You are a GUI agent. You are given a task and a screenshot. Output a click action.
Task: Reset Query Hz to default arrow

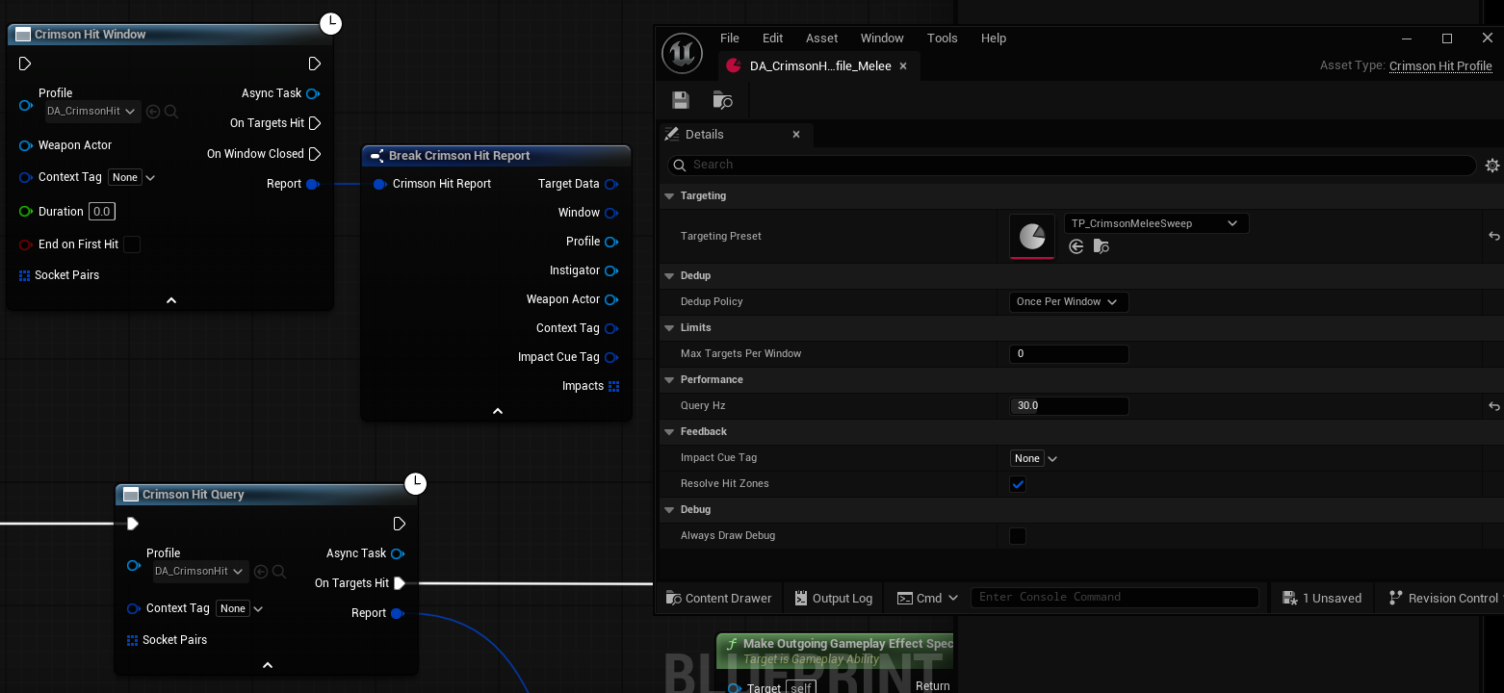coord(1494,406)
